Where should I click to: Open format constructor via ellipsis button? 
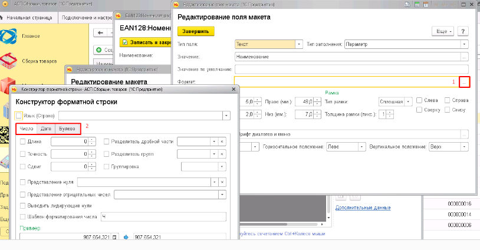pos(465,82)
